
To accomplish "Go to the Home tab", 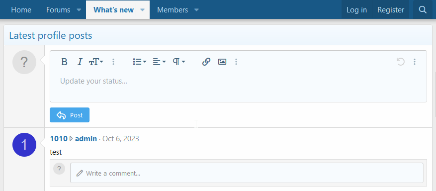I will pos(21,10).
